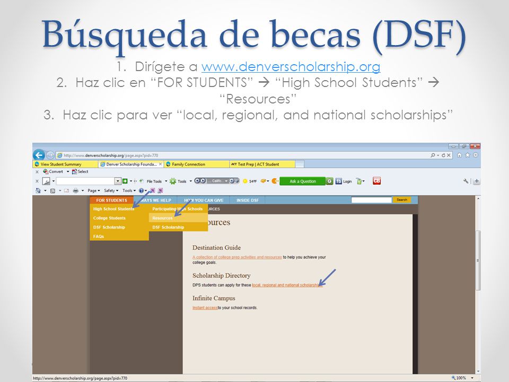
Task: Click the green gear Tools icon
Action: (x=173, y=181)
